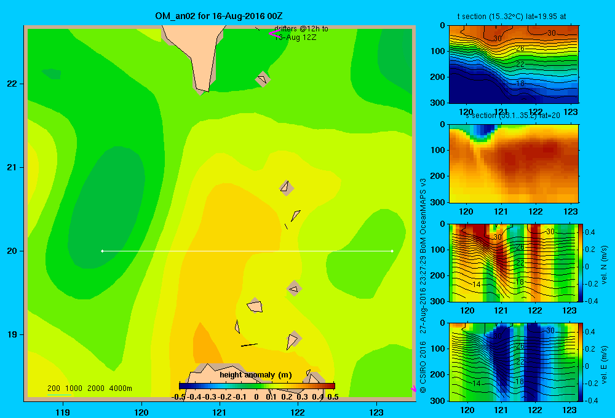This screenshot has width=615, height=418.
Task: Select the magenta drifter arrow beside the drifters label
Action: [275, 34]
